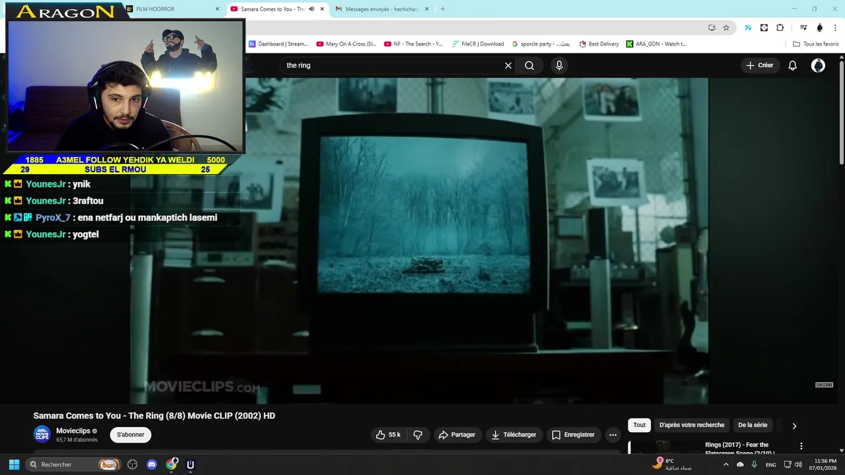The height and width of the screenshot is (475, 845).
Task: Bookmark this page with the star icon
Action: [x=726, y=28]
